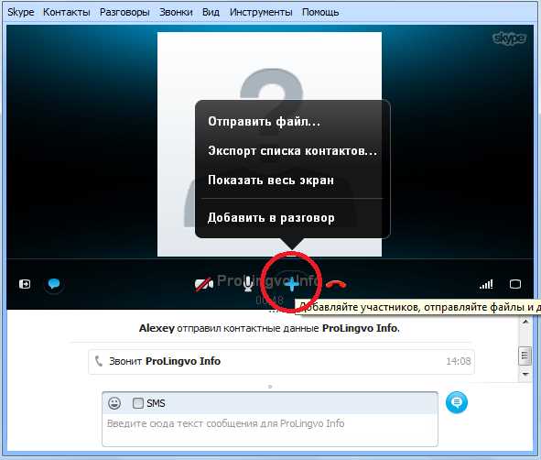Open the Skype menu
The image size is (541, 460).
coord(21,12)
